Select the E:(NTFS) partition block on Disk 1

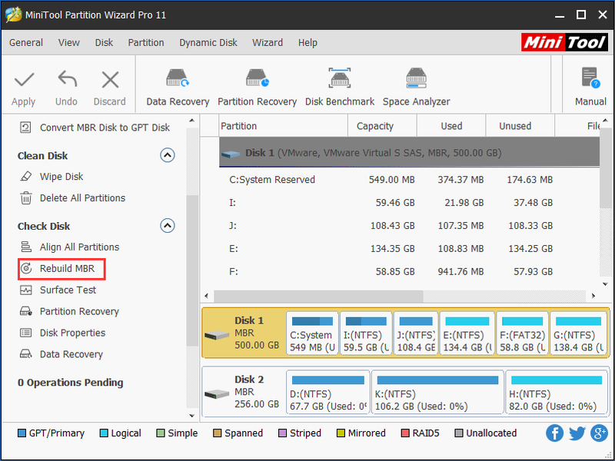pyautogui.click(x=467, y=333)
